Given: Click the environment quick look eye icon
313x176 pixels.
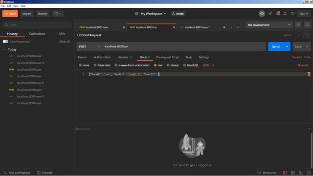Looking at the screenshot, I should tap(298, 25).
